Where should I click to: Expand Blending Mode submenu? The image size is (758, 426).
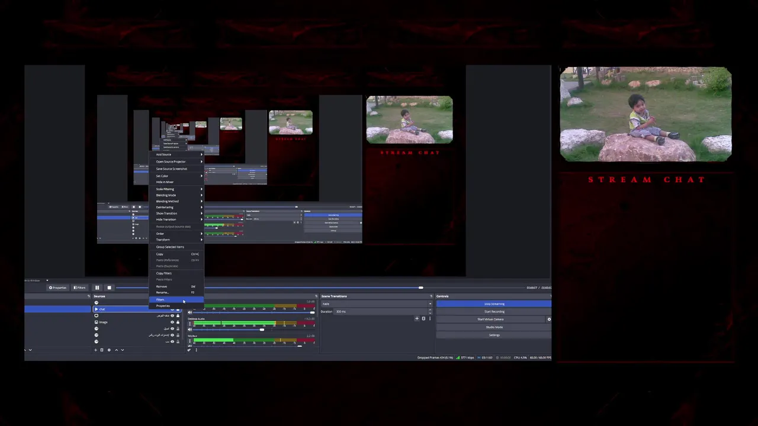point(176,195)
